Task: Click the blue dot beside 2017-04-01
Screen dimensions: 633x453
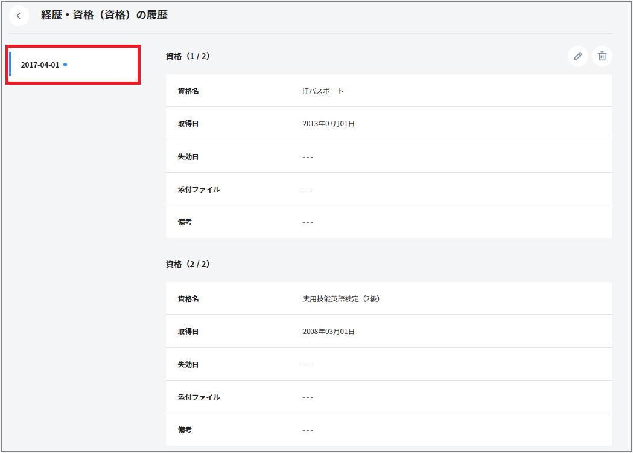Action: (65, 64)
